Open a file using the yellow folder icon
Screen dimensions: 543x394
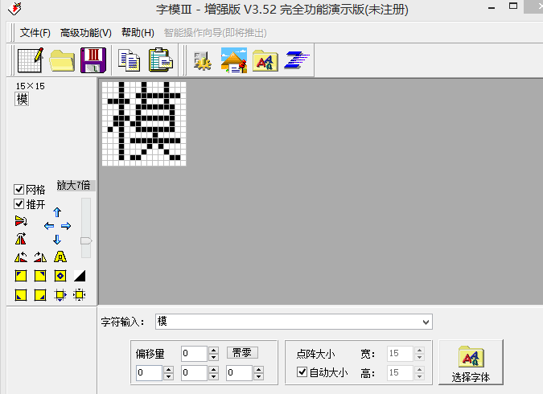62,60
